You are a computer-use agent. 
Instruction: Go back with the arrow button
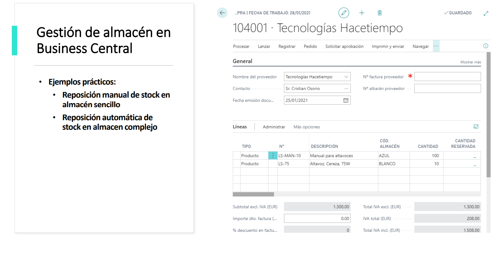pos(222,13)
